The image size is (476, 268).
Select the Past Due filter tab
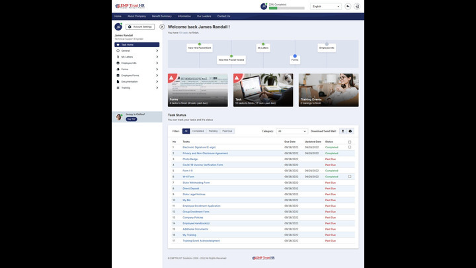click(x=227, y=131)
